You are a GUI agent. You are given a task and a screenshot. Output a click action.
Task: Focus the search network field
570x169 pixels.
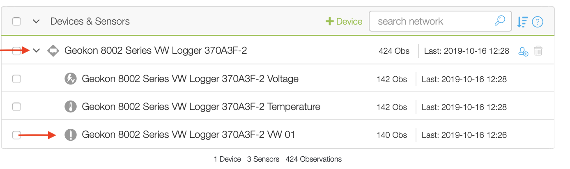[440, 21]
